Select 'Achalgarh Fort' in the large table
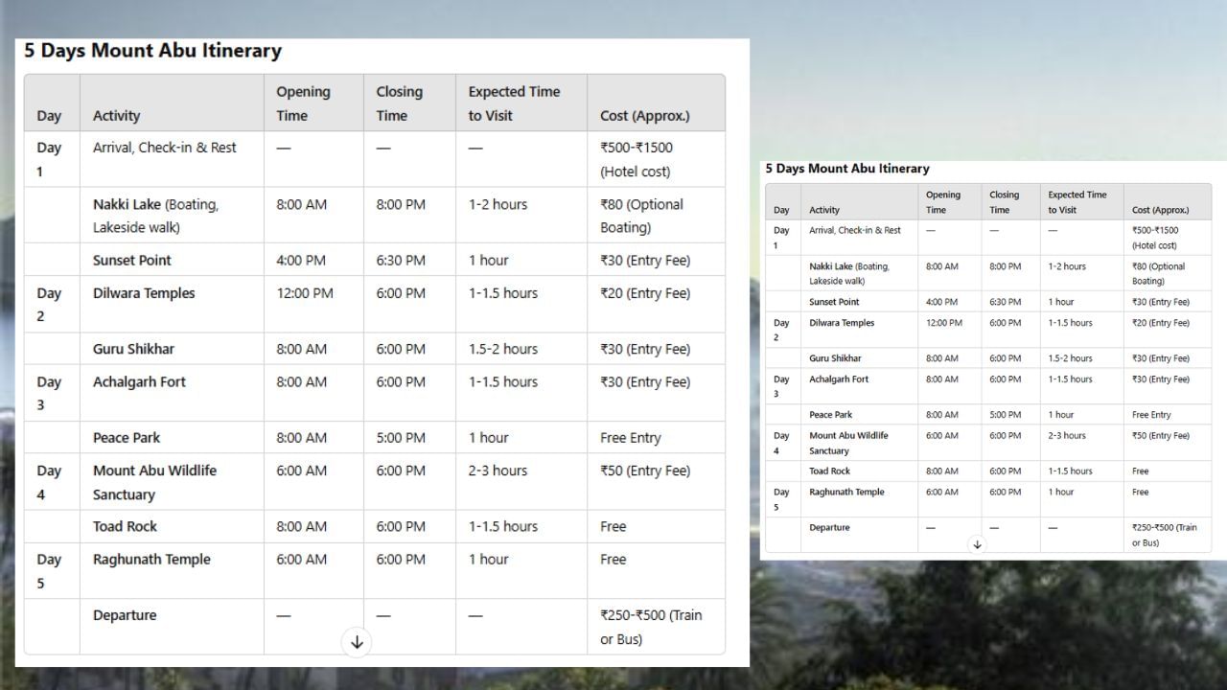The width and height of the screenshot is (1227, 690). (x=139, y=381)
